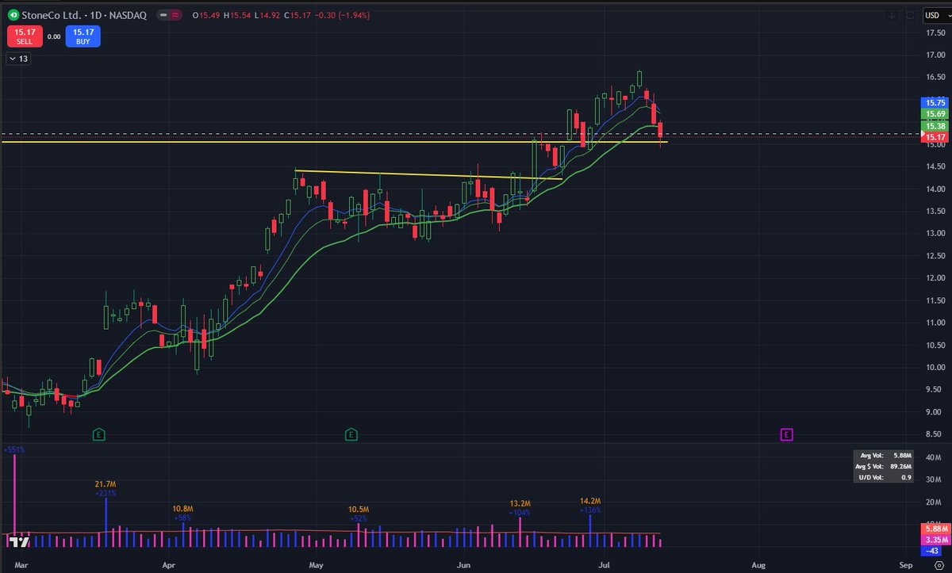Click the dimmed fullscreen frame icon near USD
The width and height of the screenshot is (952, 573).
(x=909, y=14)
